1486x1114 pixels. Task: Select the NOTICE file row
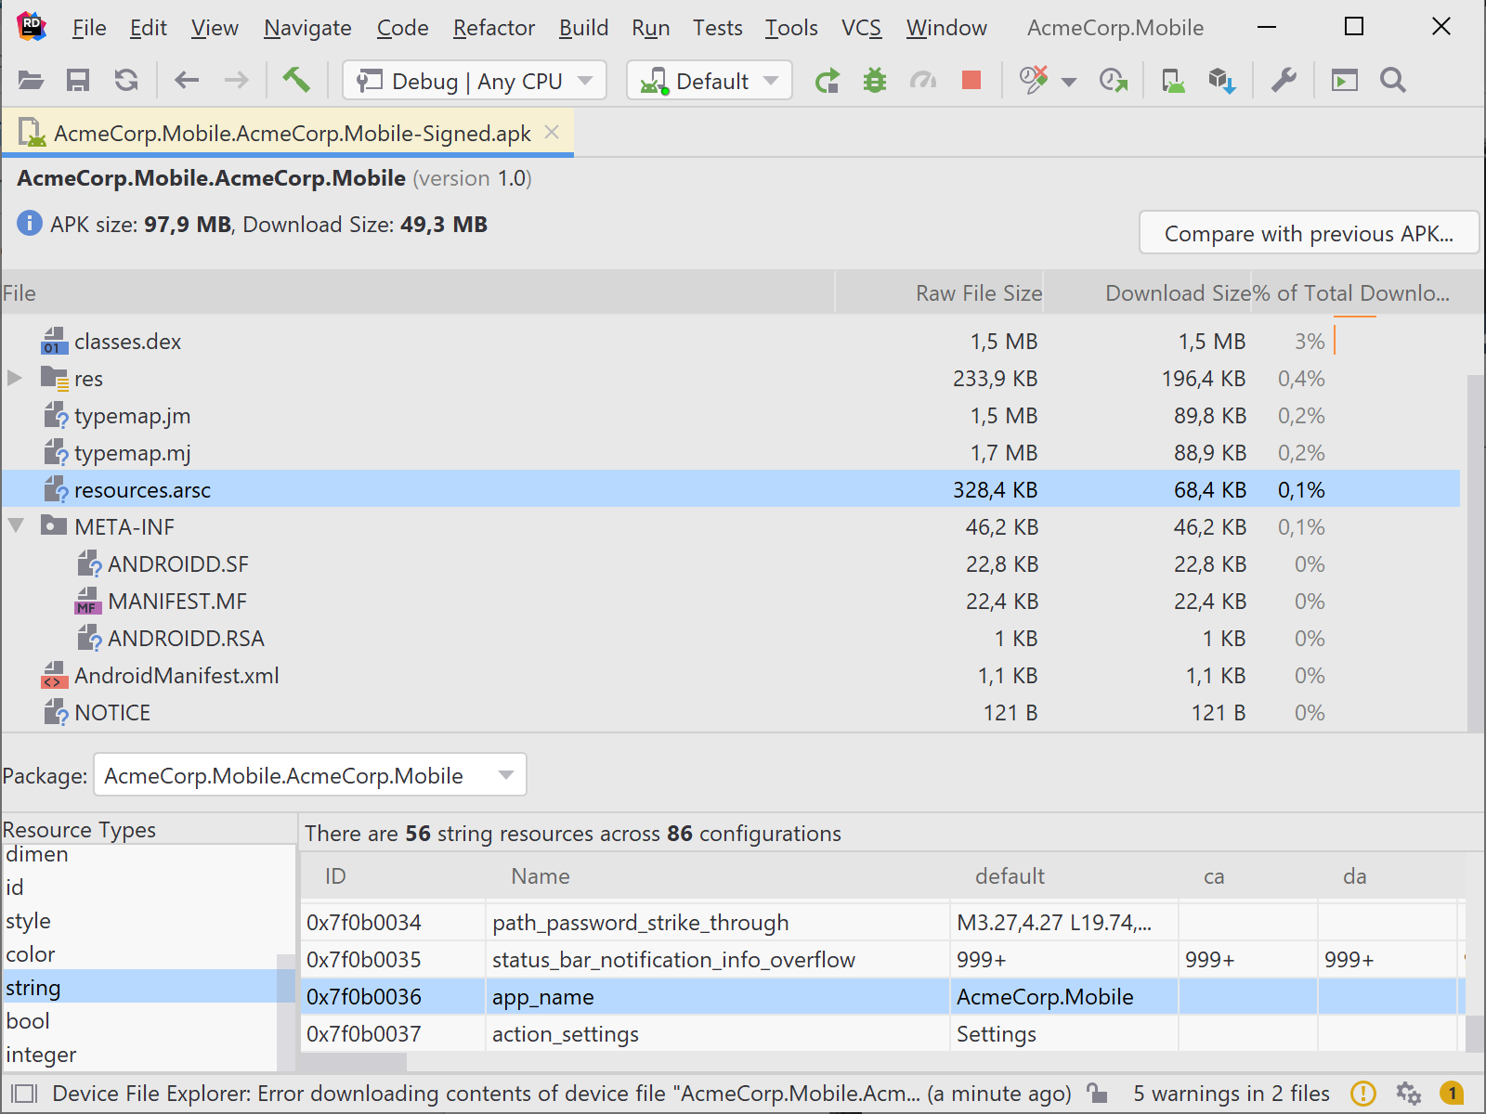click(731, 712)
